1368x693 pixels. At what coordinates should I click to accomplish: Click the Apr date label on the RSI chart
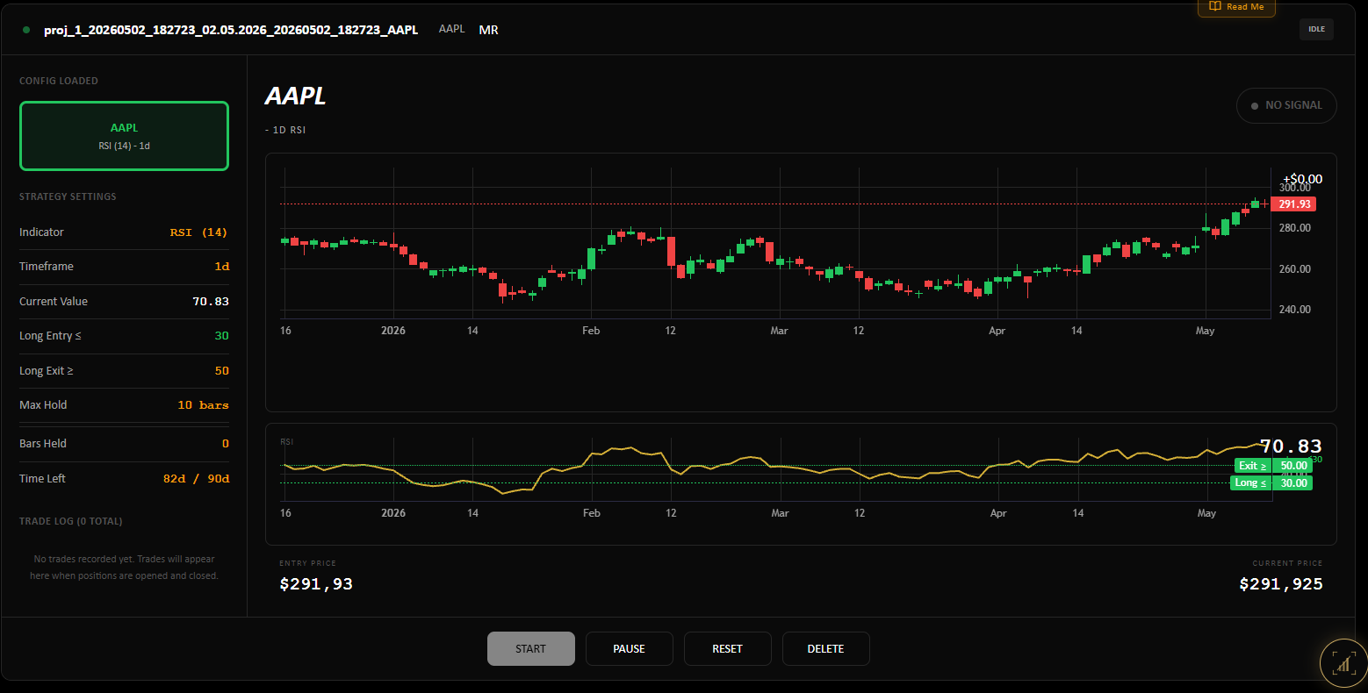[998, 513]
